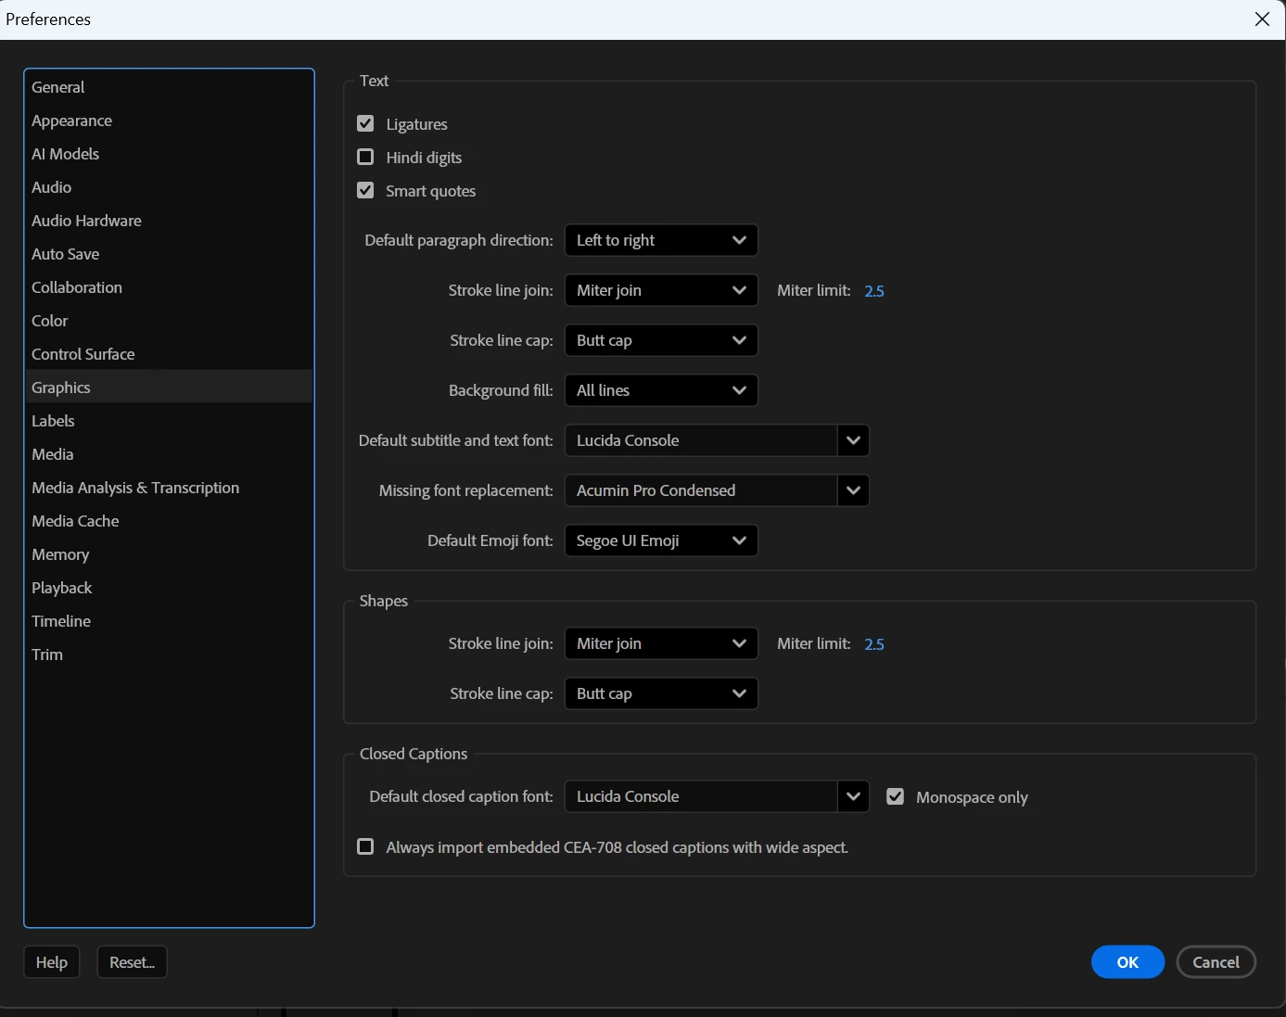Screen dimensions: 1286x1017
Task: Select the Collaboration category
Action: 169,287
